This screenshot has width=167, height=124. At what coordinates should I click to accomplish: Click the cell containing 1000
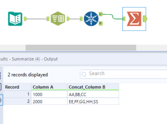pyautogui.click(x=49, y=94)
